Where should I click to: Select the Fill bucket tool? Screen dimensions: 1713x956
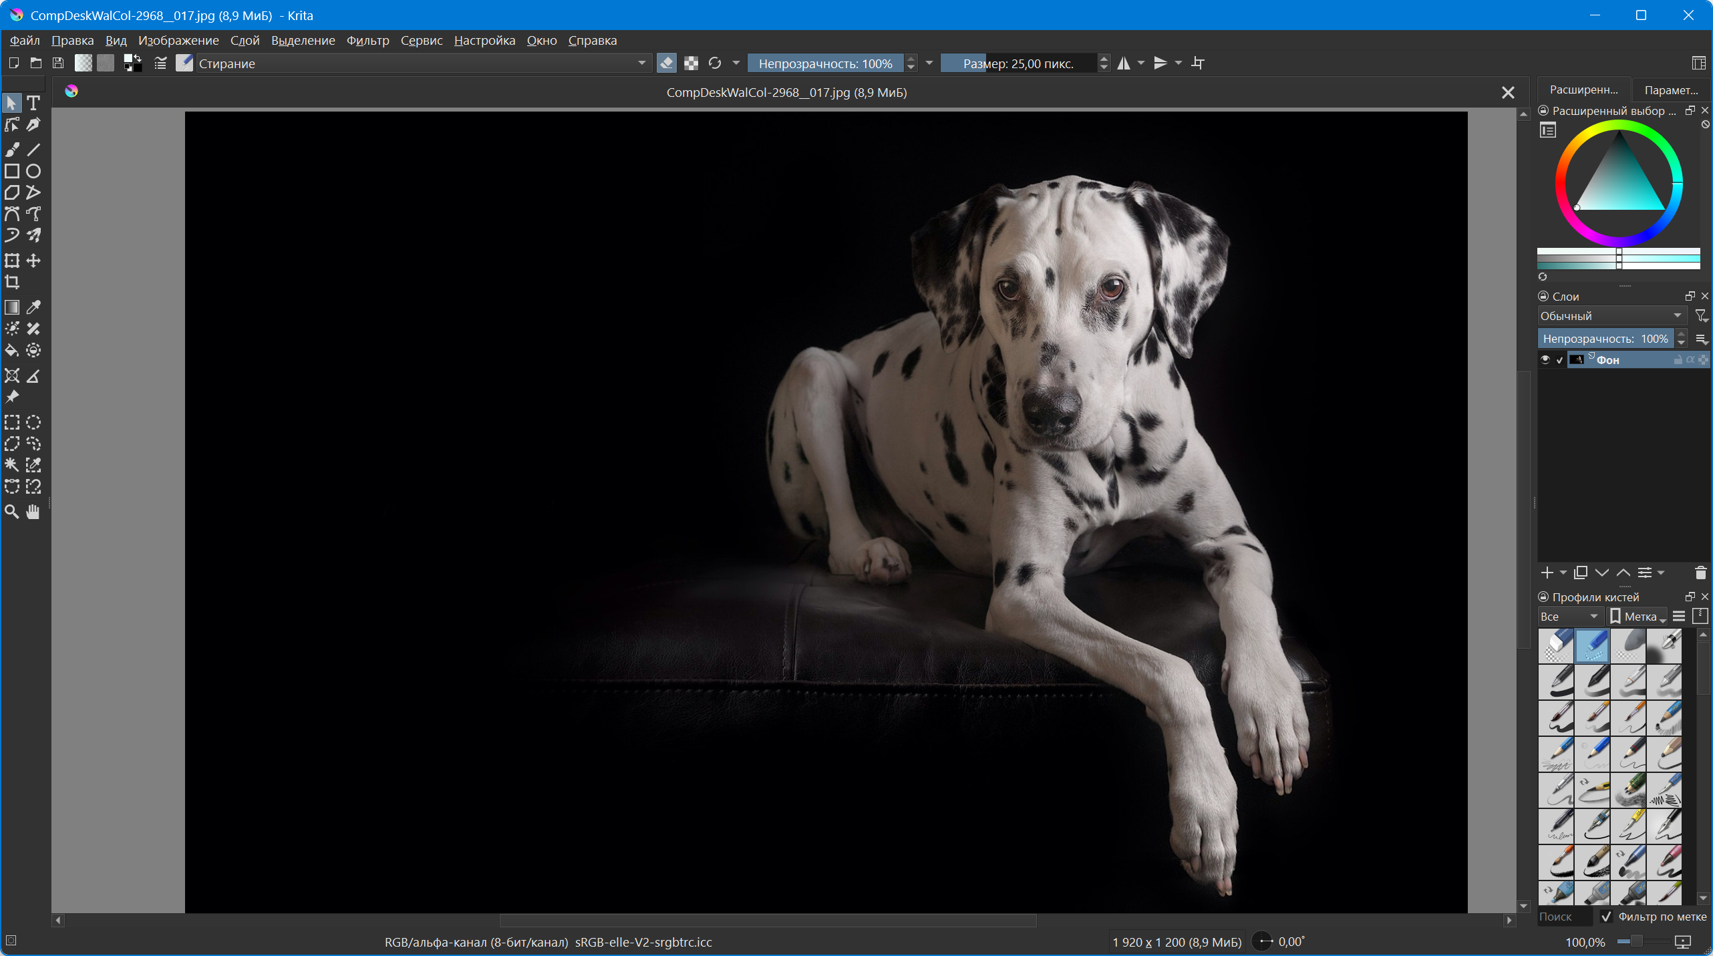[x=12, y=350]
